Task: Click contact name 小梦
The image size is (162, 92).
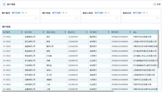Action: (48, 84)
